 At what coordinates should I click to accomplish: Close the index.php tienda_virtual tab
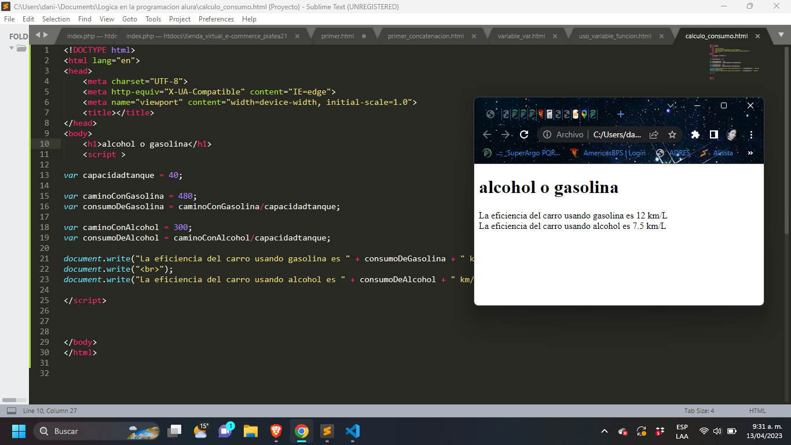[297, 36]
